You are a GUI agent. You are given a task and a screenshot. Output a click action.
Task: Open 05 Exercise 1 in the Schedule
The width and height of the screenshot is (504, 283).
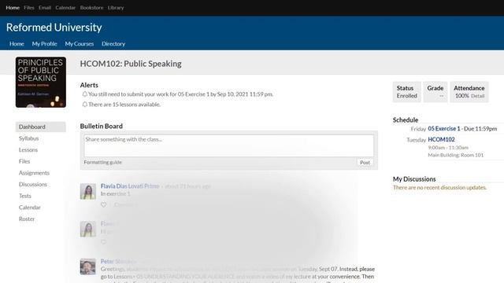point(444,129)
